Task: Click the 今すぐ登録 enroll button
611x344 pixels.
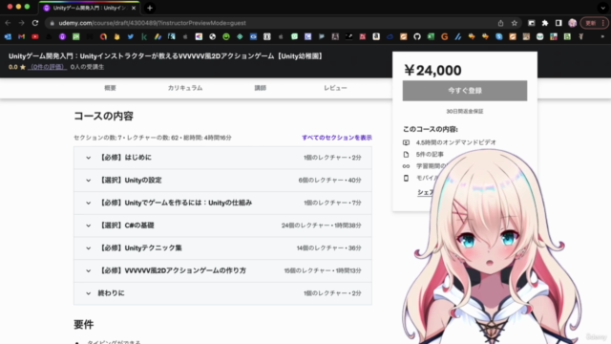Action: coord(465,91)
